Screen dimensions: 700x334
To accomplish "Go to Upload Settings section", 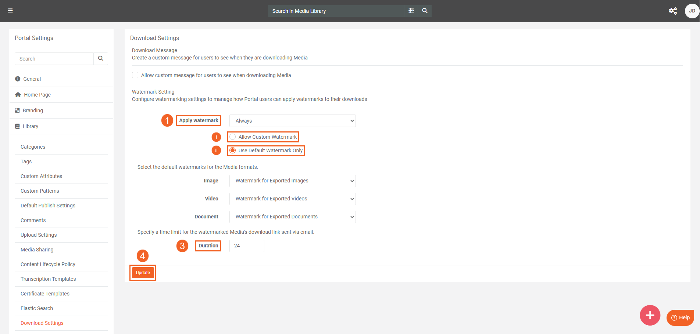I will coord(39,235).
